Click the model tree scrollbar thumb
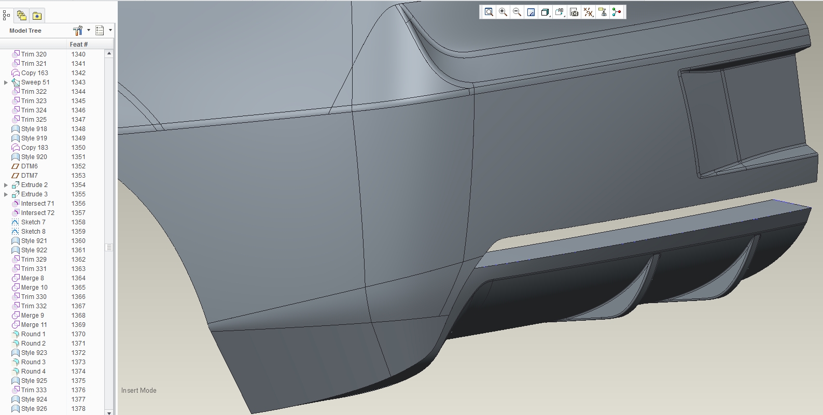This screenshot has width=823, height=415. click(x=109, y=248)
